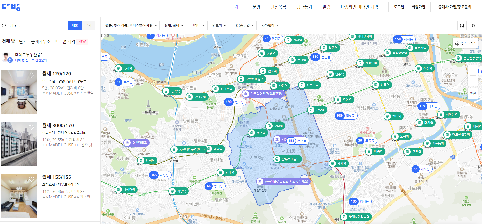Favorite the 월세 155/155 listing heart
The width and height of the screenshot is (482, 224).
pos(31,179)
